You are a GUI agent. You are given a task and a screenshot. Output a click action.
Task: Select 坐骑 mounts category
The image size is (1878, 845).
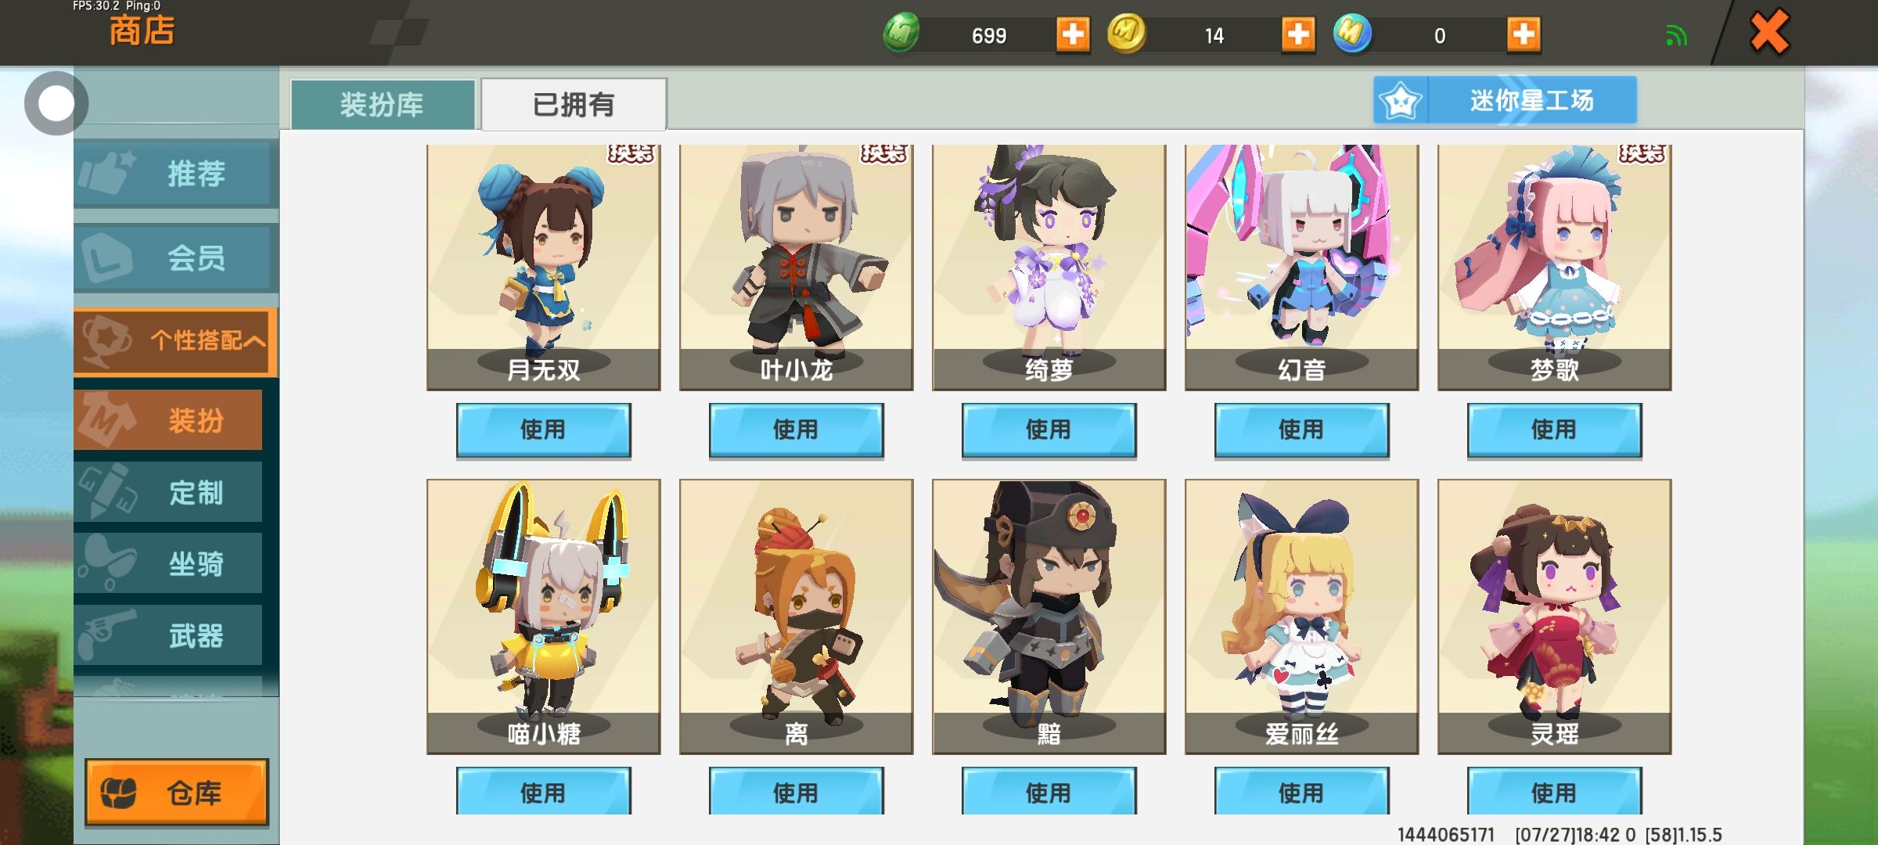coord(168,563)
